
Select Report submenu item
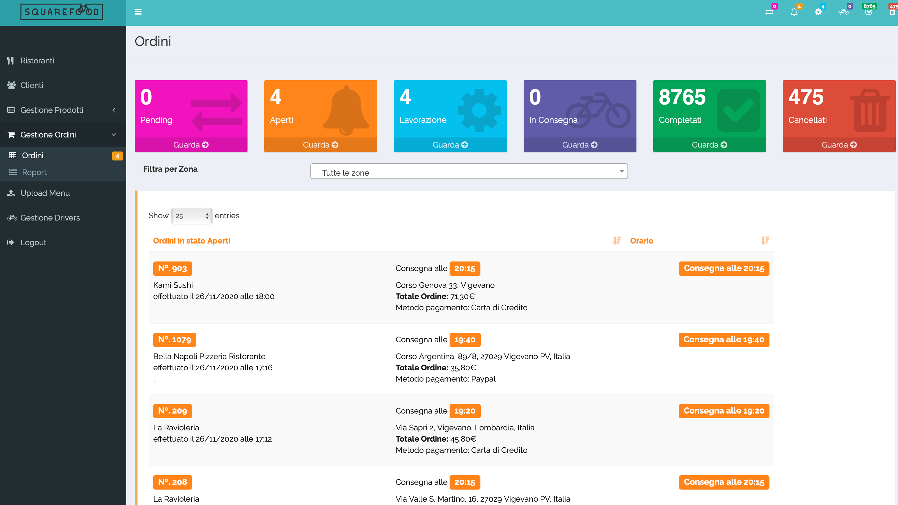(x=34, y=173)
